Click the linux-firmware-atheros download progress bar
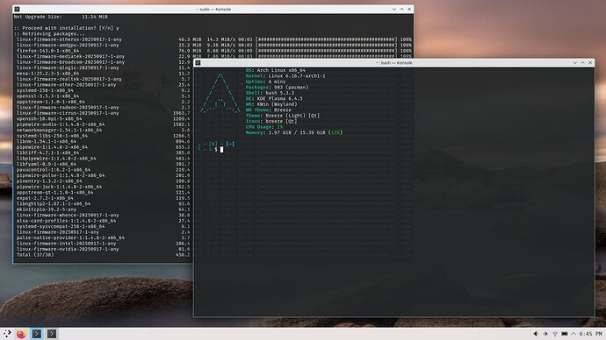 (327, 39)
